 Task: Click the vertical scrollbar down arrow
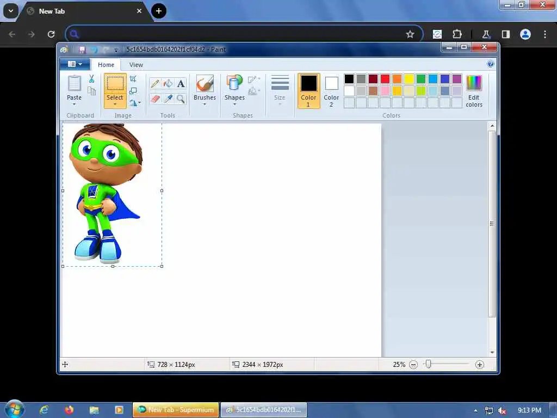point(492,352)
